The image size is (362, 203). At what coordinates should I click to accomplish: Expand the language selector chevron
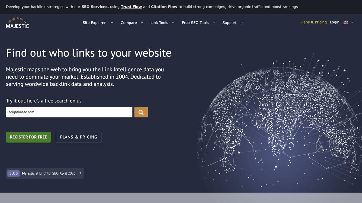(x=352, y=23)
